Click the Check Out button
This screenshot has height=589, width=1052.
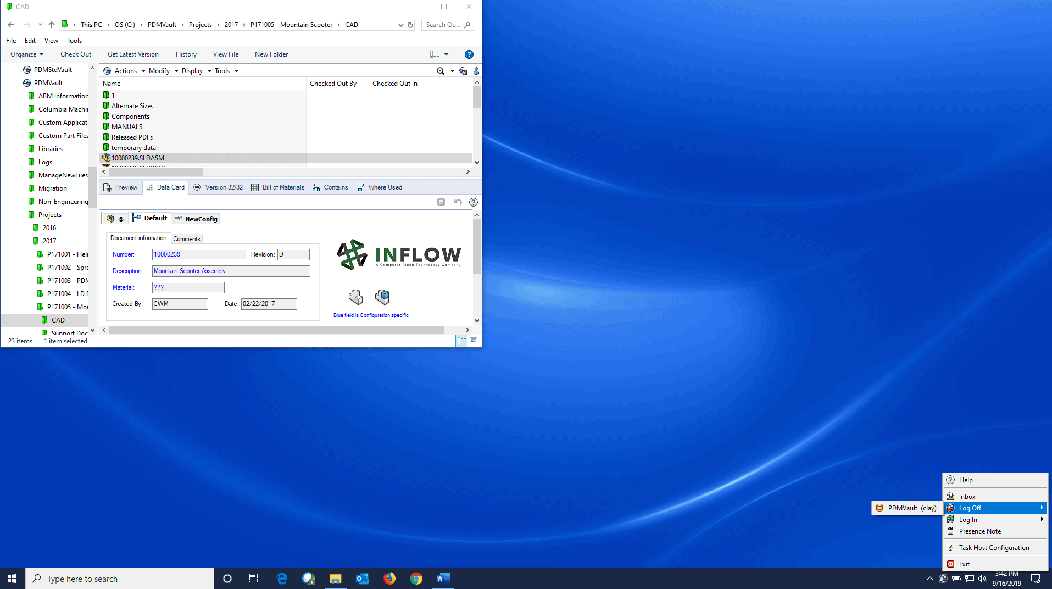tap(76, 54)
